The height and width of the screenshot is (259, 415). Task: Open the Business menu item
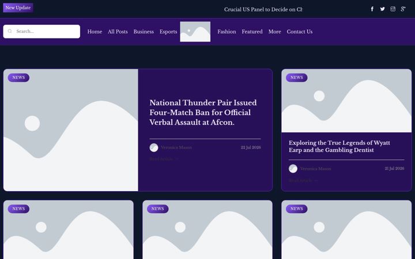pos(144,32)
